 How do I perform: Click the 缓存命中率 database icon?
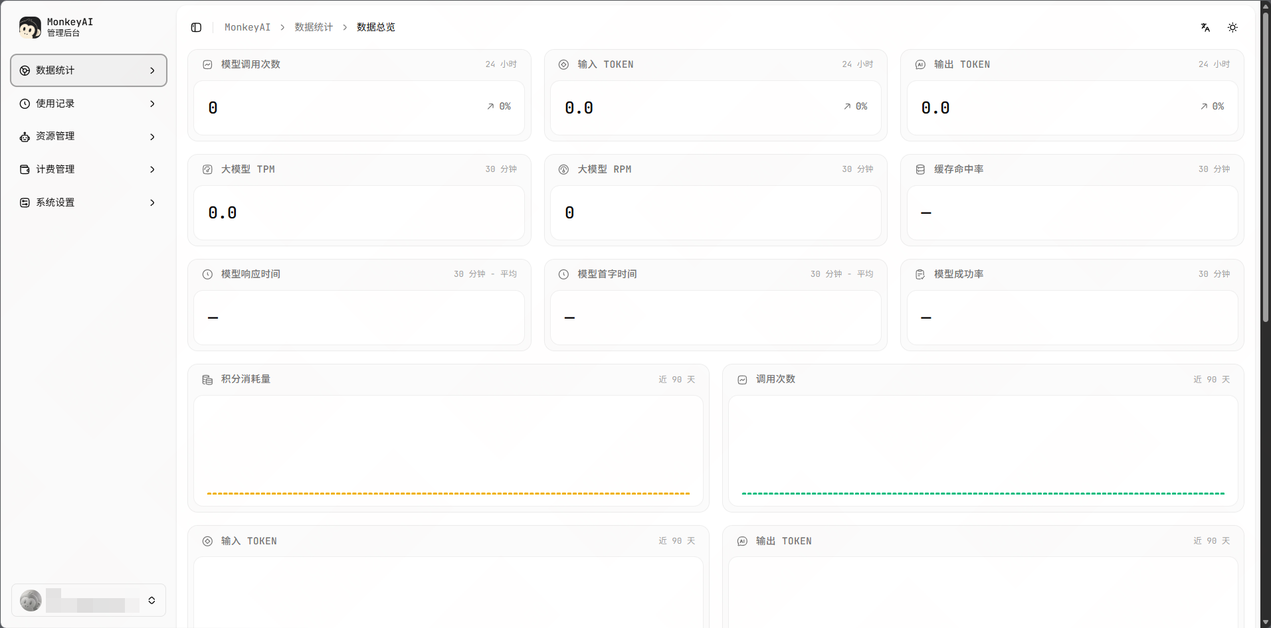(x=920, y=169)
